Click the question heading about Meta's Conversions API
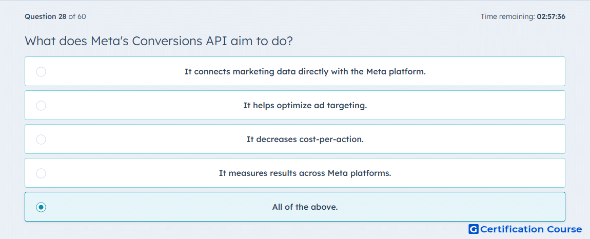 [x=159, y=41]
